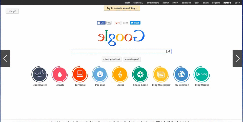The width and height of the screenshot is (243, 122).
Task: Start the Pac-man smiley icon
Action: pyautogui.click(x=100, y=75)
